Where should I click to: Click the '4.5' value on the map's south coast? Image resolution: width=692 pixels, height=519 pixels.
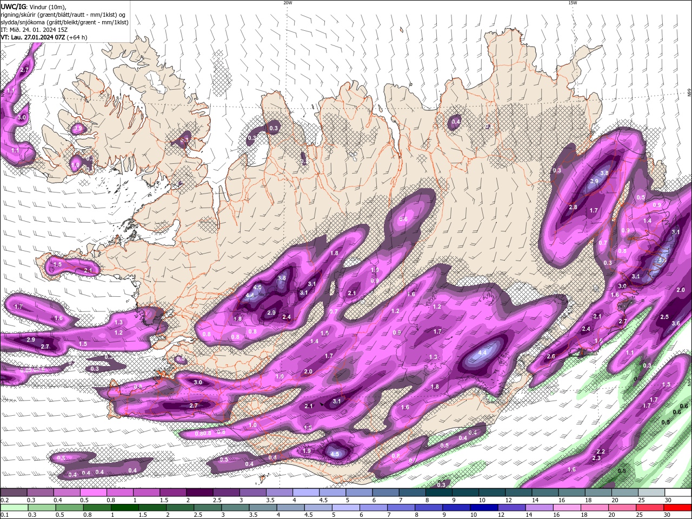pyautogui.click(x=335, y=454)
